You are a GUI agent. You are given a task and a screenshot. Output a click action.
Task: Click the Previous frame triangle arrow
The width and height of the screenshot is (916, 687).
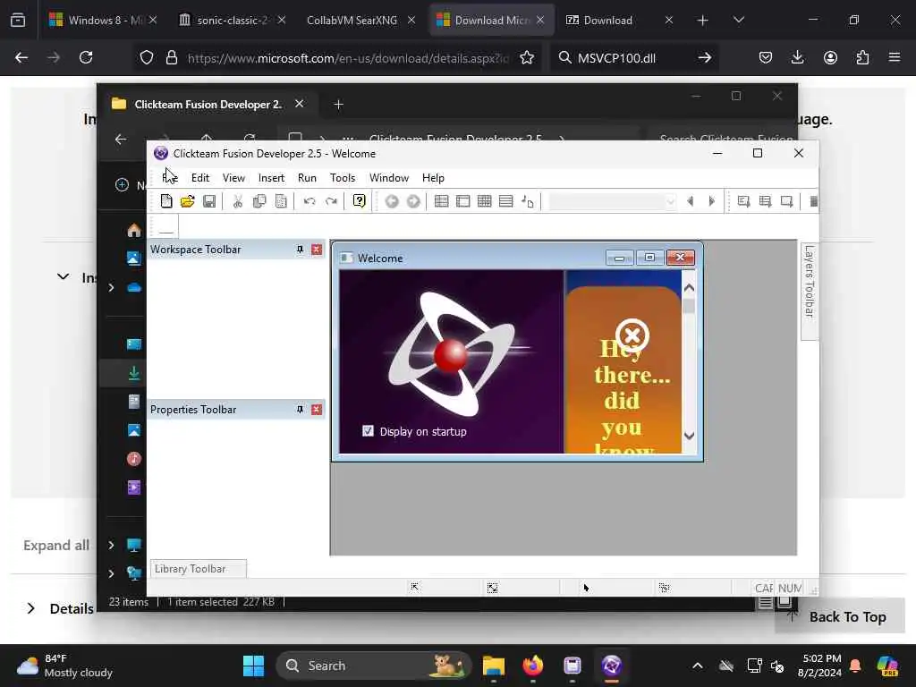pos(690,201)
